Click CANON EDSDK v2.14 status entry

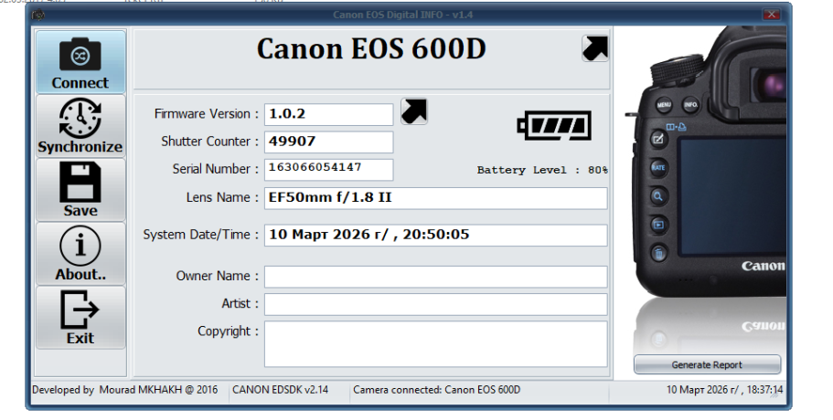281,390
